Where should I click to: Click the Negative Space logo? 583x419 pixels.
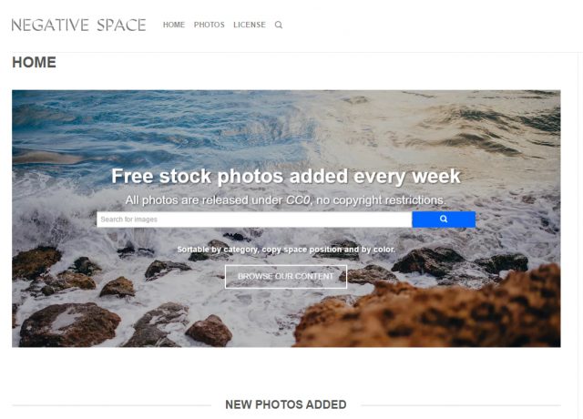click(79, 25)
